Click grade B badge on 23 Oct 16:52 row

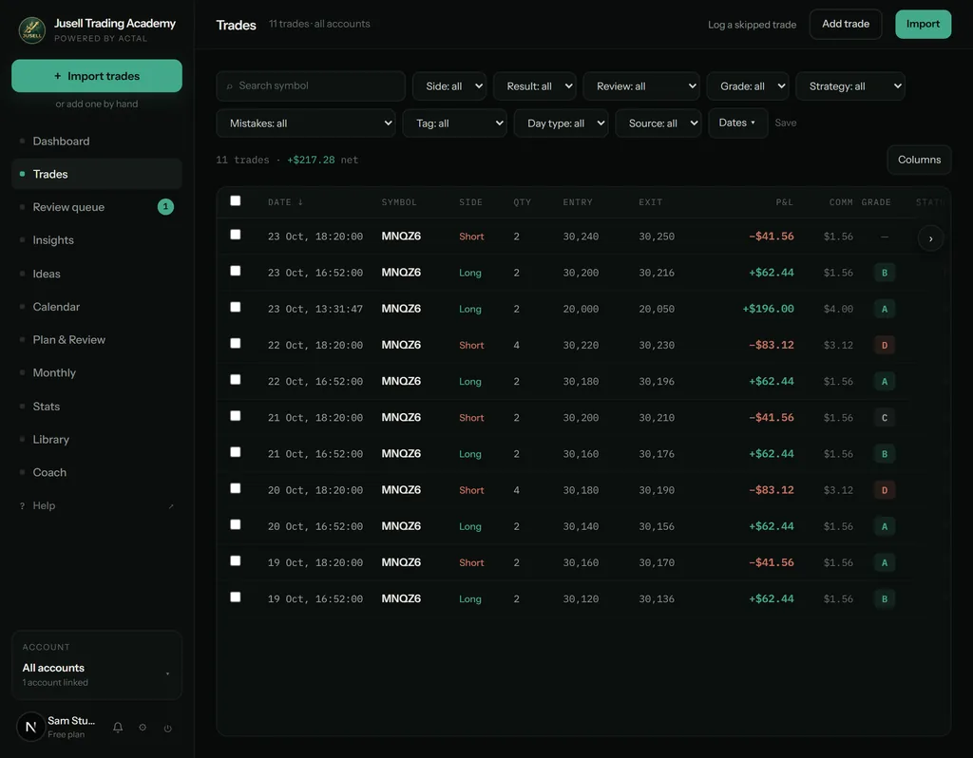tap(885, 273)
